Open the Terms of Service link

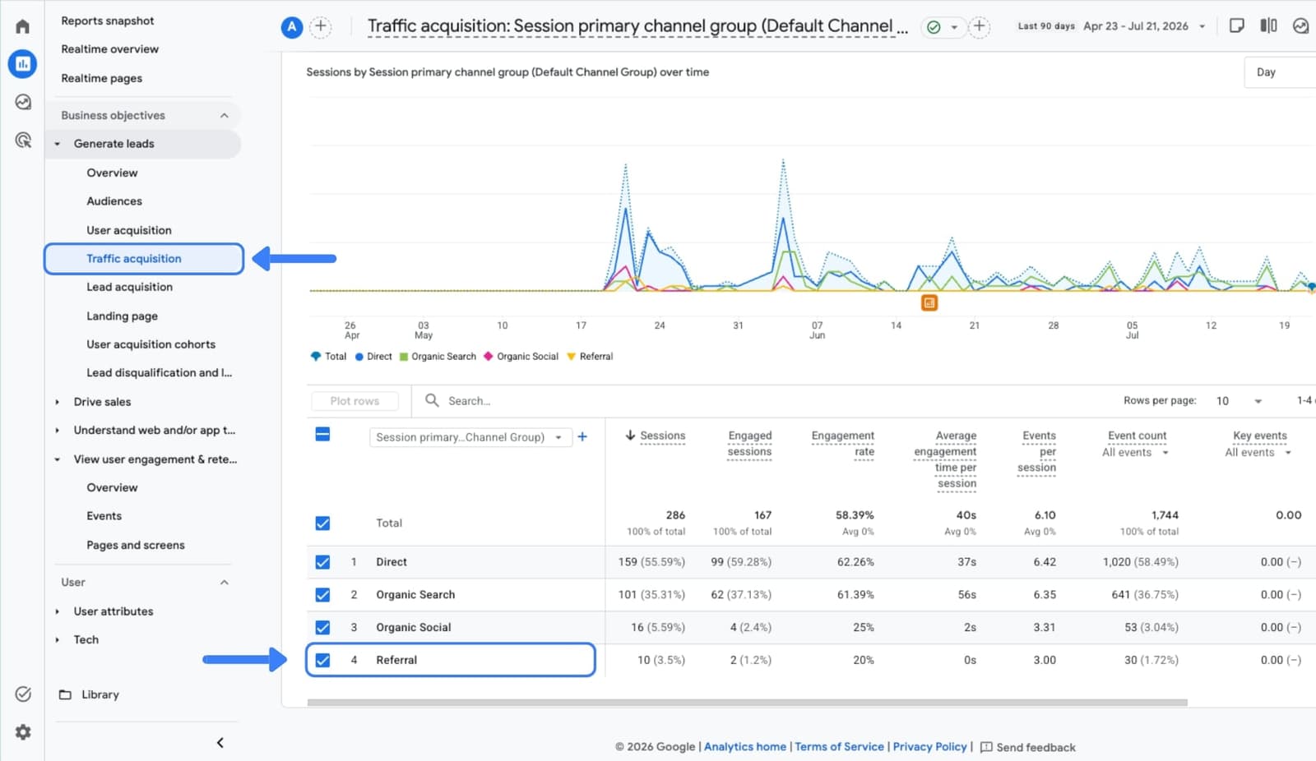[x=839, y=747]
